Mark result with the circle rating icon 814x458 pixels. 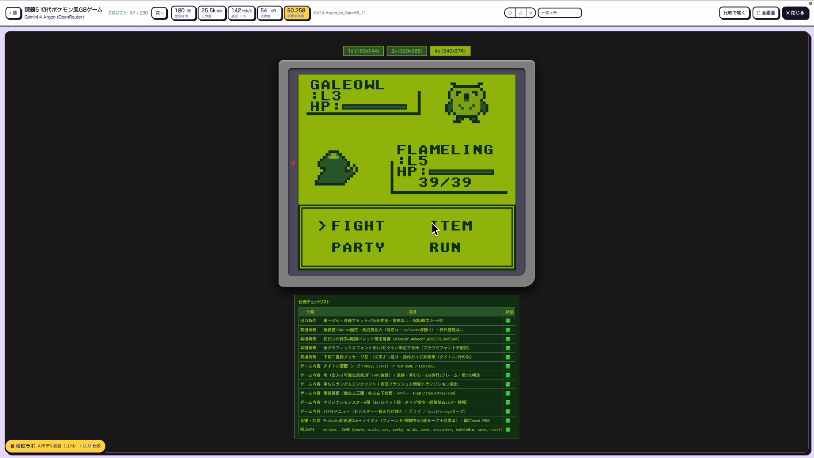[x=510, y=13]
